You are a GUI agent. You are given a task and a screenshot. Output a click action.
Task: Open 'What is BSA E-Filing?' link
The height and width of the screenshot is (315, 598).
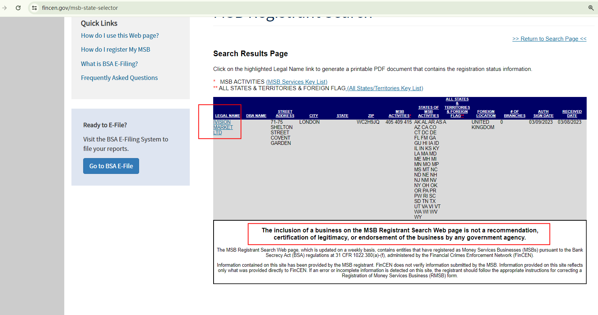[109, 64]
